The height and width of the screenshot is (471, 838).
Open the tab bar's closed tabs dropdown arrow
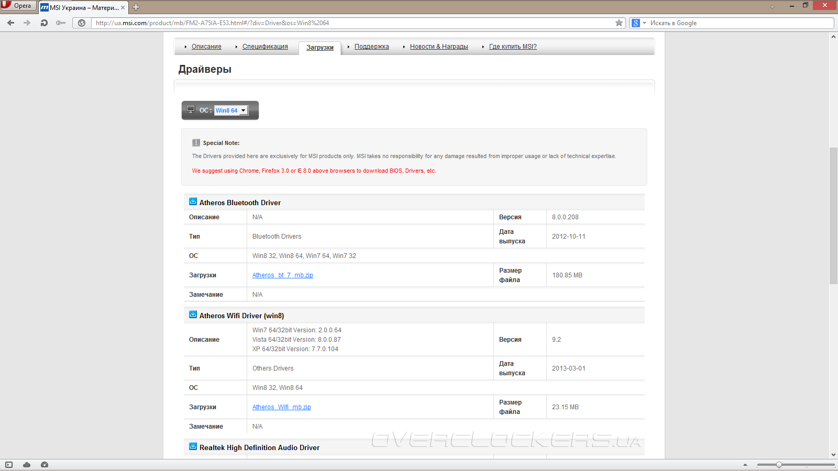point(772,7)
